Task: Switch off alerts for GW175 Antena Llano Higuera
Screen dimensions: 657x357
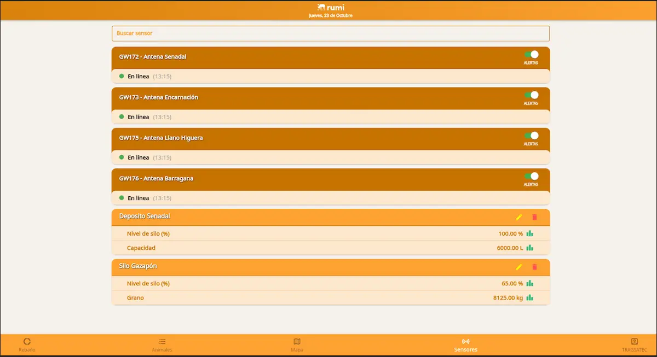Action: [531, 136]
